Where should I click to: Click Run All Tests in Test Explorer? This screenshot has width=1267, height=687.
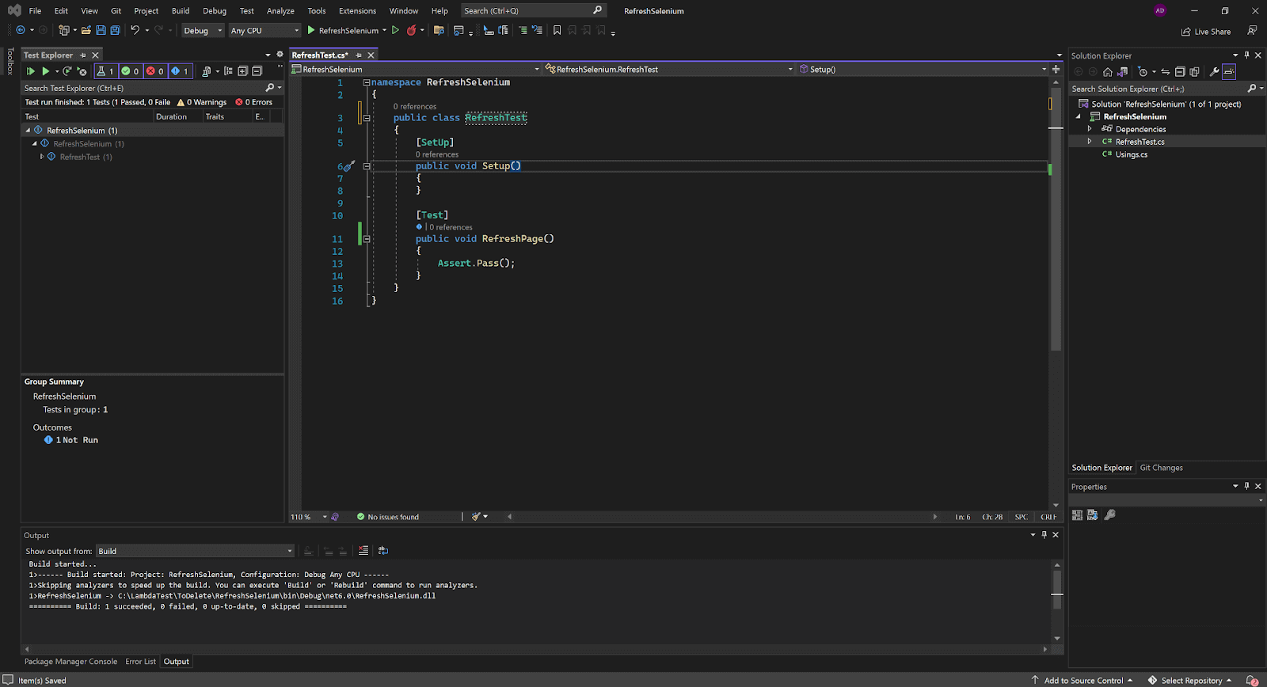click(31, 71)
